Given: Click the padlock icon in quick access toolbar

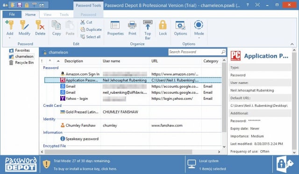Looking at the screenshot, I should (27, 5).
